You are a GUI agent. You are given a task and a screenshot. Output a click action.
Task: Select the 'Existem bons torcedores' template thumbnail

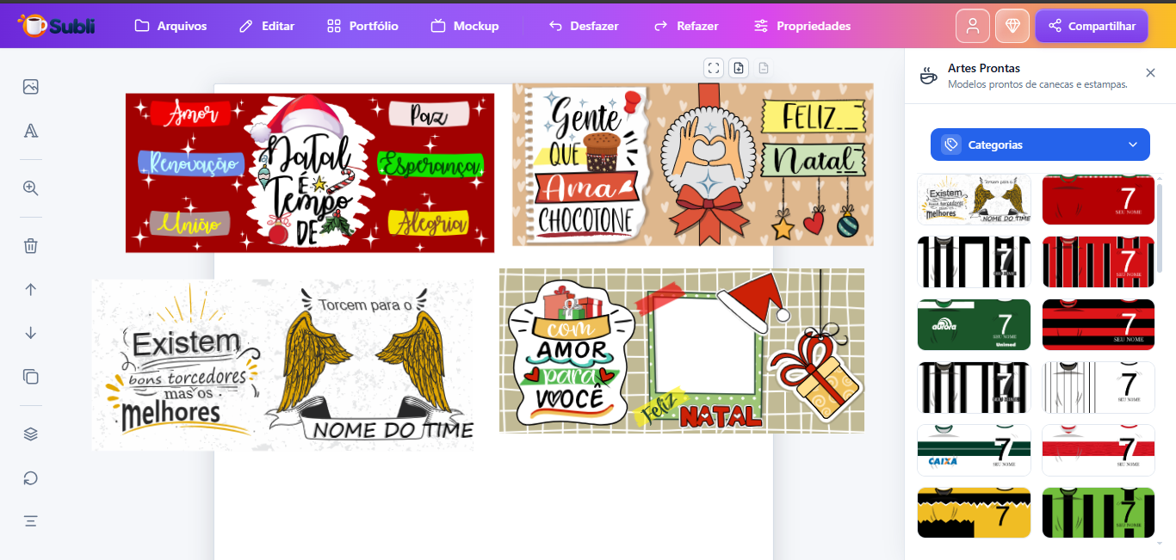(x=974, y=200)
